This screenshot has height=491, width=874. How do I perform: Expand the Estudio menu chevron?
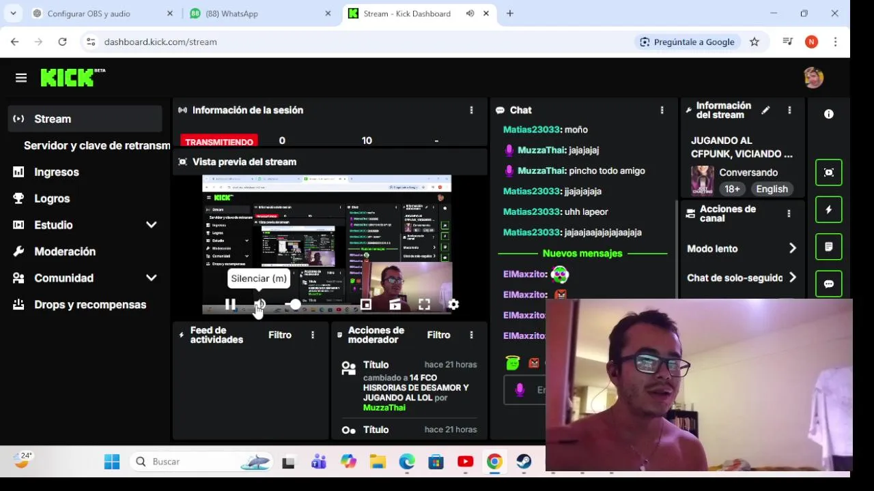(151, 225)
